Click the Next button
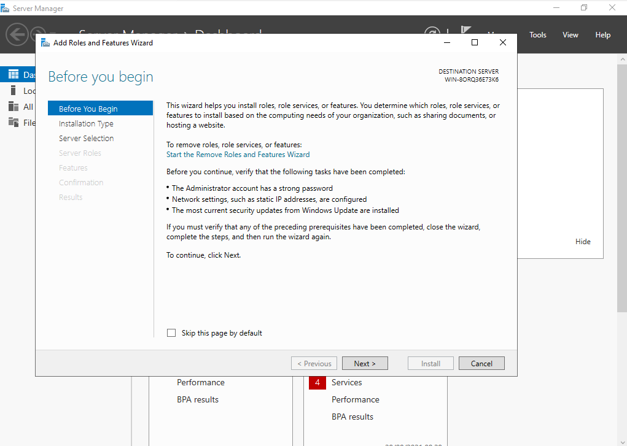Image resolution: width=627 pixels, height=446 pixels. [365, 363]
